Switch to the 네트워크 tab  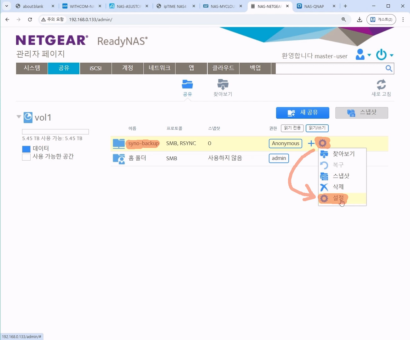[159, 68]
